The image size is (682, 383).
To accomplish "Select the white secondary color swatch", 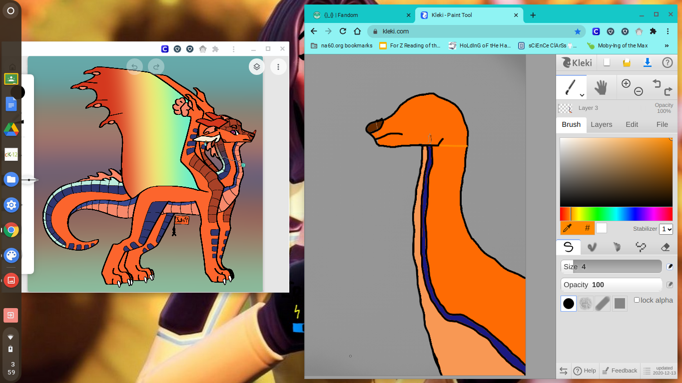I will point(602,228).
